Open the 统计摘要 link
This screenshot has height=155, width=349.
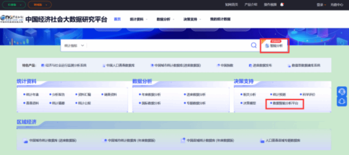click(x=58, y=103)
